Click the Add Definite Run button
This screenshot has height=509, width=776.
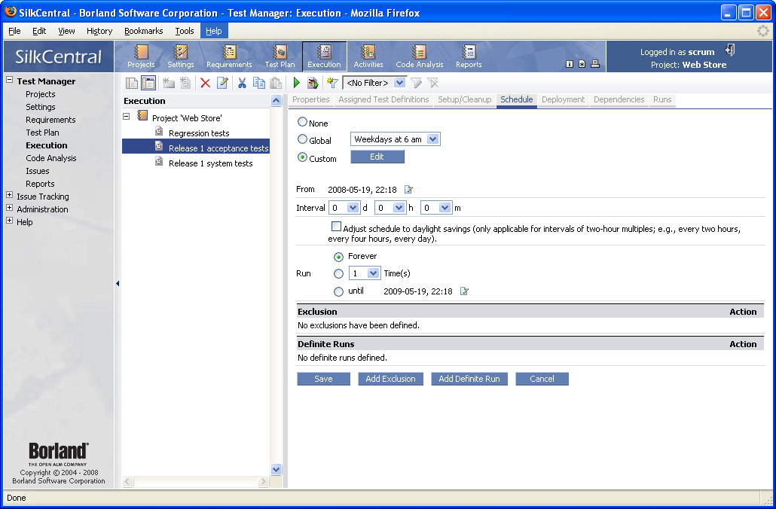click(x=469, y=379)
